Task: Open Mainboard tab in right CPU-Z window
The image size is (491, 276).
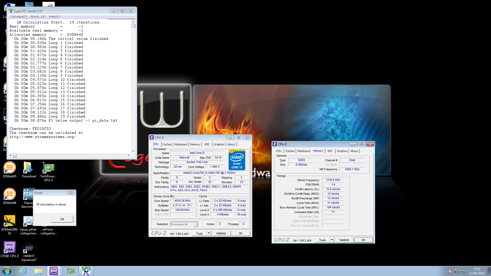Action: [304, 151]
